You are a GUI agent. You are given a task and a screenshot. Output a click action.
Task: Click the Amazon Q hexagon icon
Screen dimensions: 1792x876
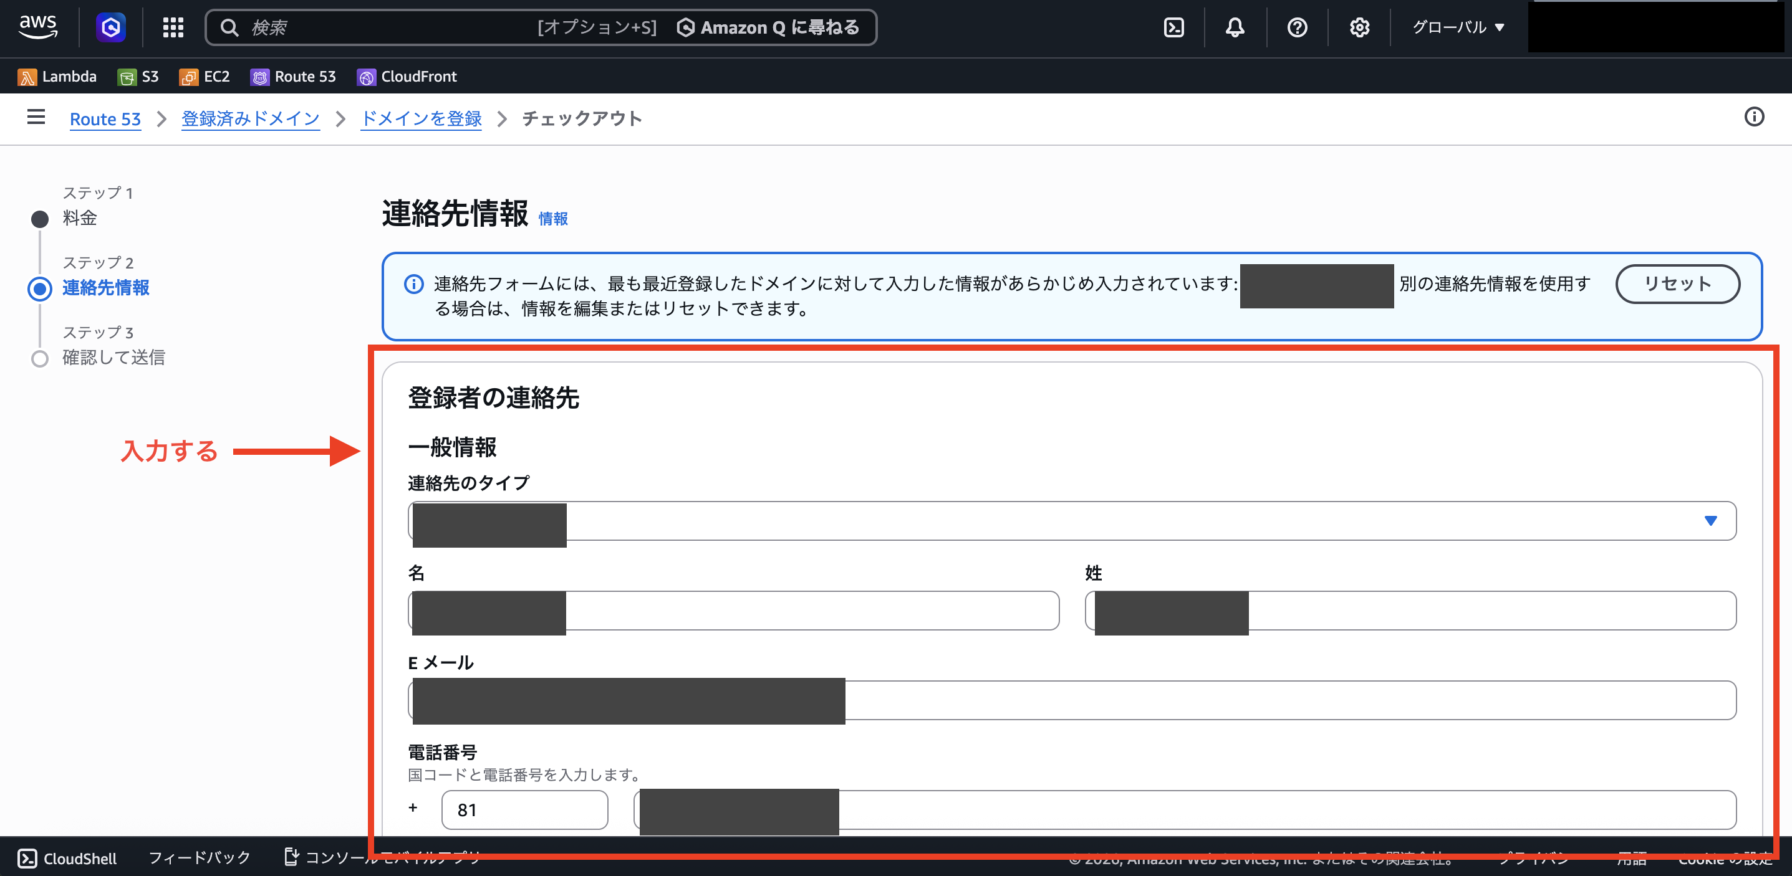coord(110,27)
